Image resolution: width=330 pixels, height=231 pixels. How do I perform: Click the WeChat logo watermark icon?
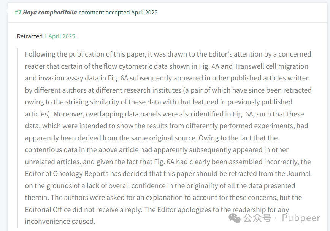click(235, 218)
